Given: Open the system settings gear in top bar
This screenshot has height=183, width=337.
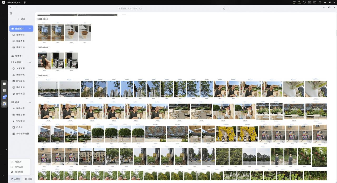Looking at the screenshot, I should point(320,2).
